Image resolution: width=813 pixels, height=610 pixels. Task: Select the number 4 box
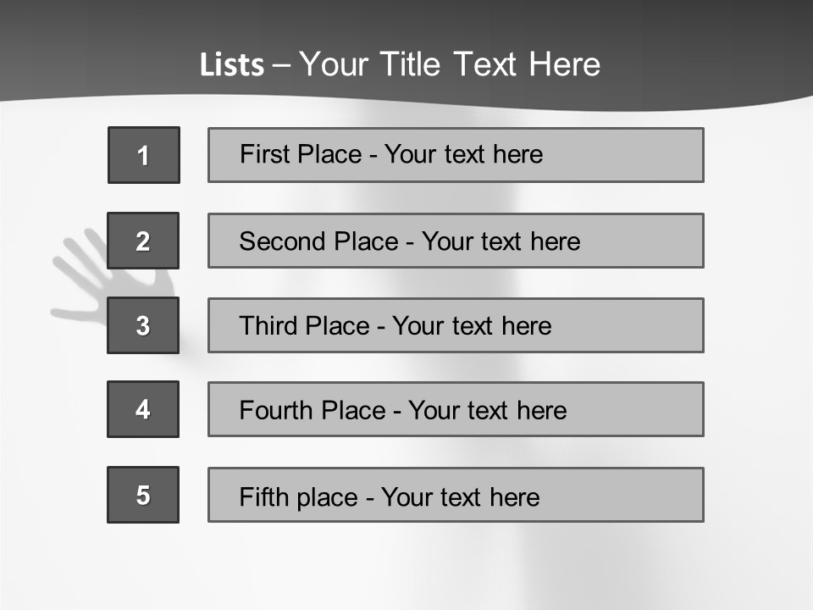point(143,409)
